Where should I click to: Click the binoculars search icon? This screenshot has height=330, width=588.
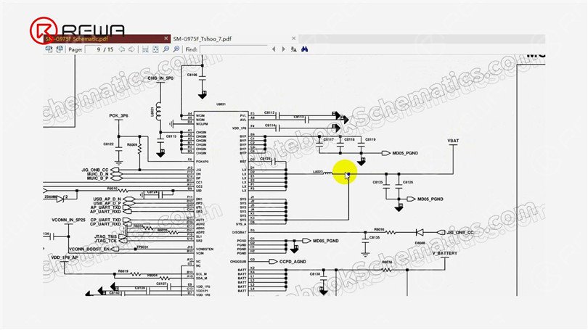304,49
